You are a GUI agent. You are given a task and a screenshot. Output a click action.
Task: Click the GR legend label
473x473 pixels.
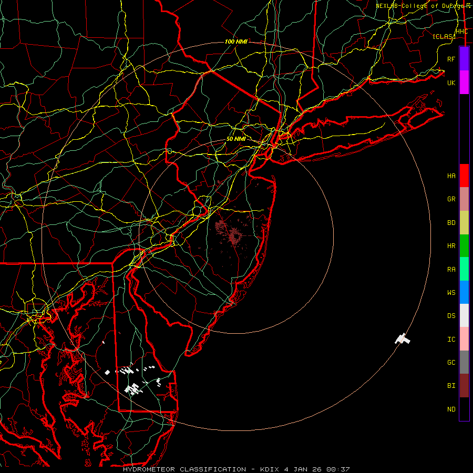(x=451, y=199)
